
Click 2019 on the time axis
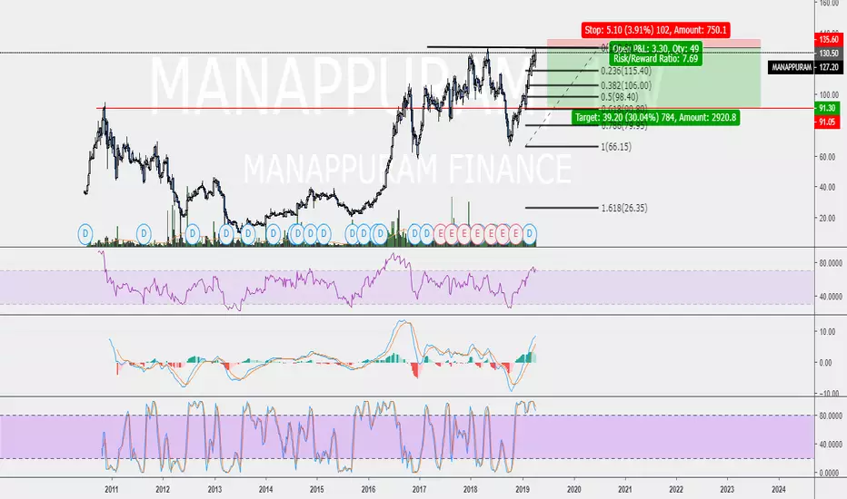point(523,489)
